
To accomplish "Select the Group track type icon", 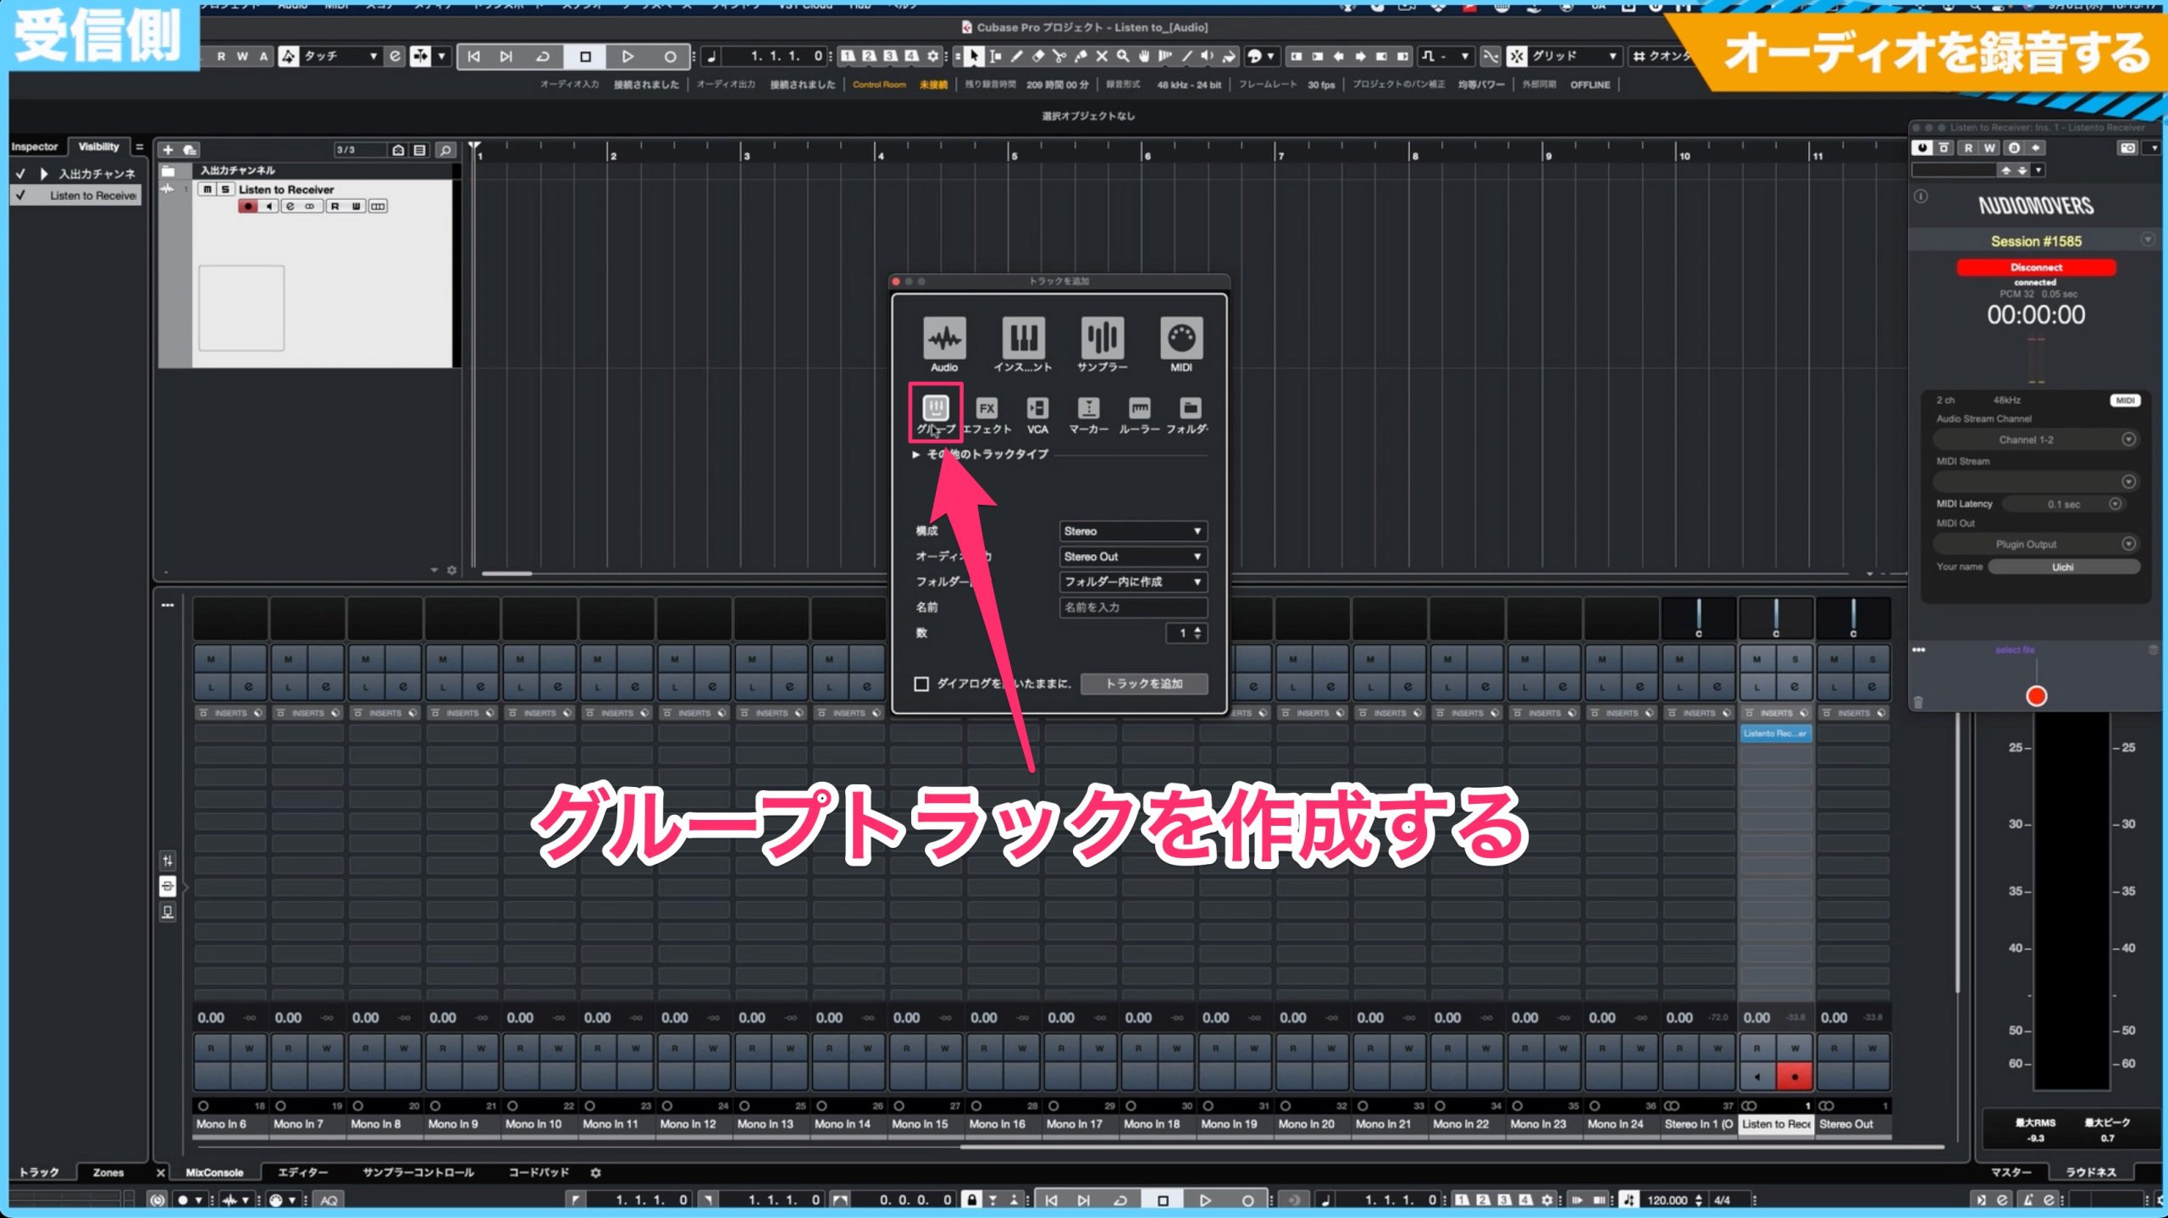I will 936,409.
